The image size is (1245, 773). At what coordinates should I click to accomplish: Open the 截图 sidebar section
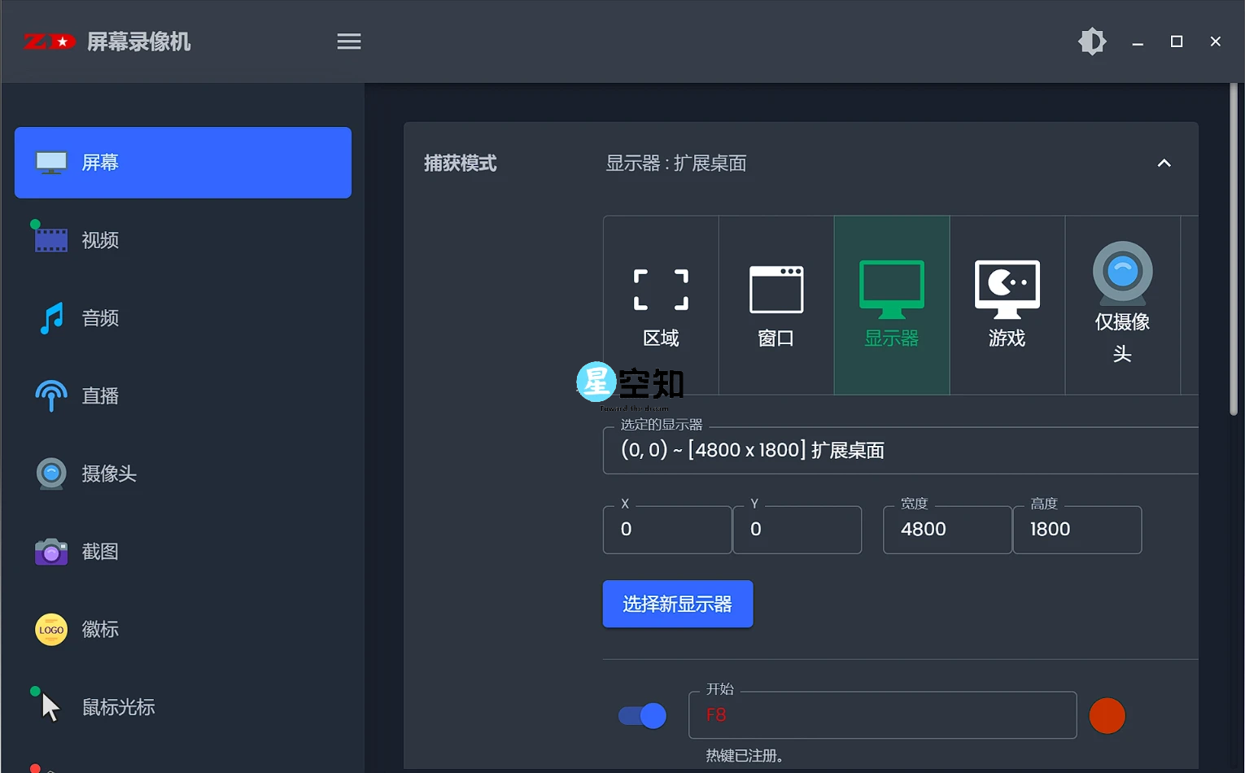click(100, 551)
